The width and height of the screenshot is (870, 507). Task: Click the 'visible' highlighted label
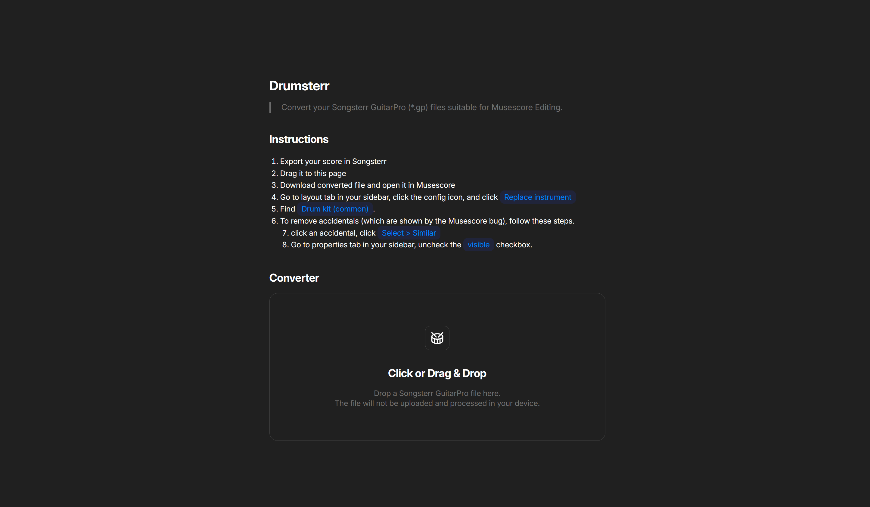478,245
